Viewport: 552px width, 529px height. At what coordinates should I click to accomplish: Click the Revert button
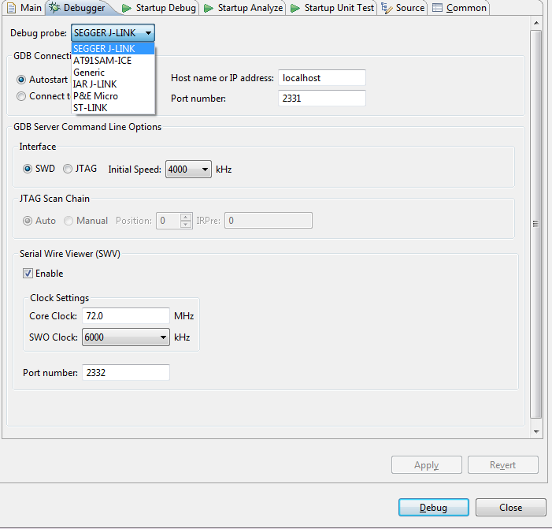pyautogui.click(x=502, y=465)
